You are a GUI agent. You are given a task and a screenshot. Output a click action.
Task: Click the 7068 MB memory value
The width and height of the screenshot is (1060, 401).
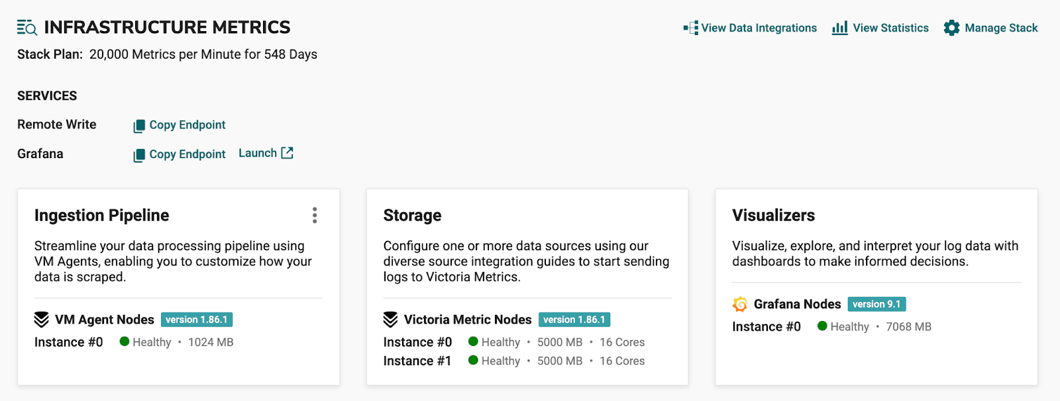pyautogui.click(x=909, y=326)
